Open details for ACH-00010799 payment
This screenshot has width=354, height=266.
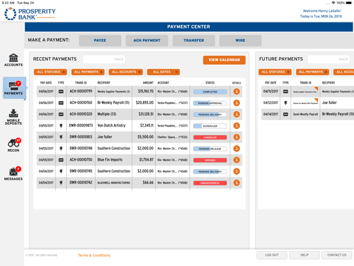(x=237, y=92)
